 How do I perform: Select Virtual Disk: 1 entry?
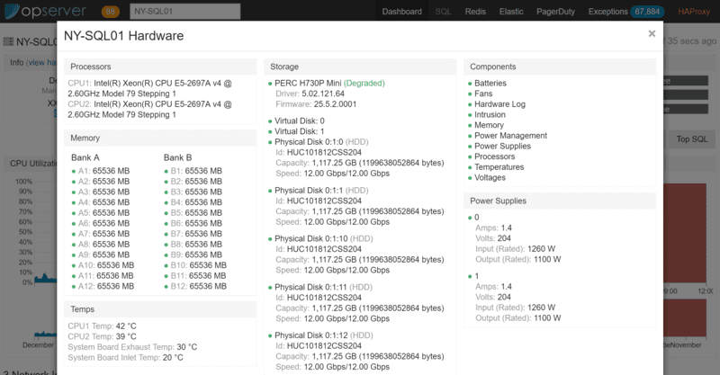[x=300, y=131]
